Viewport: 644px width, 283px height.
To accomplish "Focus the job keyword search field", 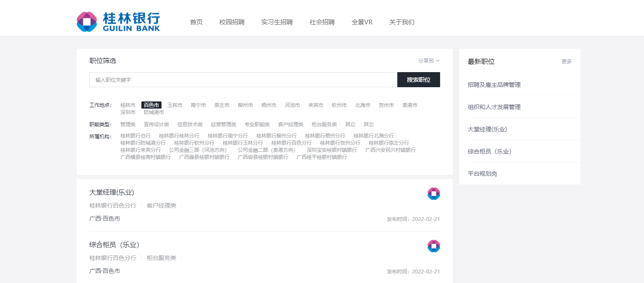I will (x=243, y=80).
